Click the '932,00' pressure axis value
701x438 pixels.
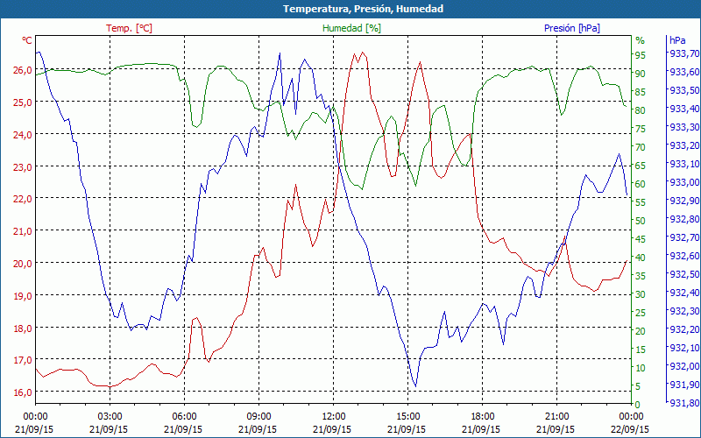(x=684, y=366)
